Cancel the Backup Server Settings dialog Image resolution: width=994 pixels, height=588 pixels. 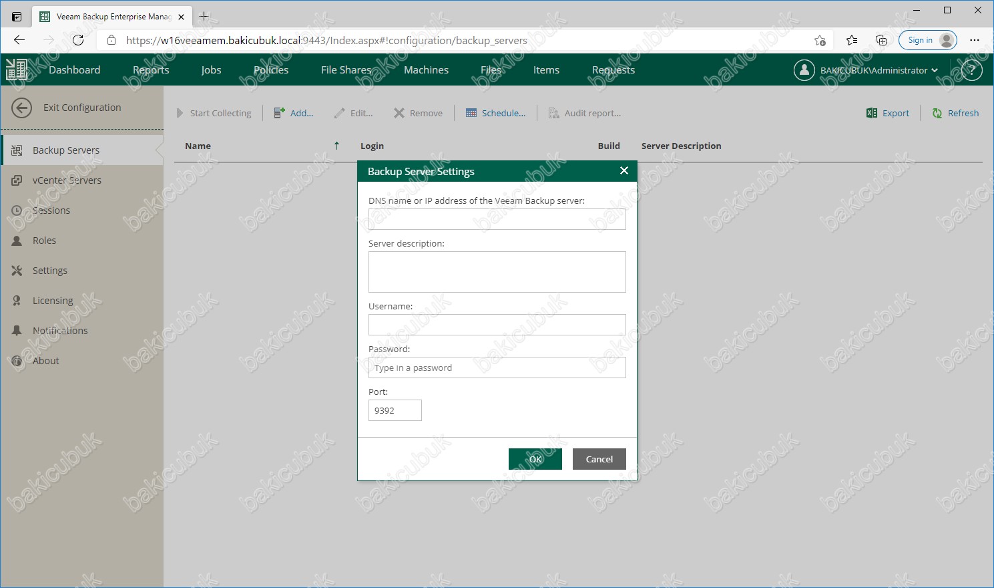(x=599, y=459)
